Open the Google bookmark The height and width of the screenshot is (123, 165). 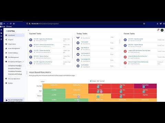coord(3,27)
